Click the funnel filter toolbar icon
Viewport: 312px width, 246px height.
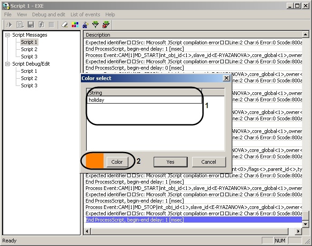[95, 24]
